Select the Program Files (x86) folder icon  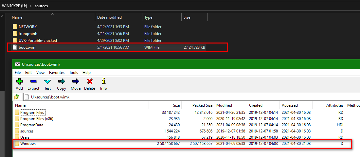point(17,119)
